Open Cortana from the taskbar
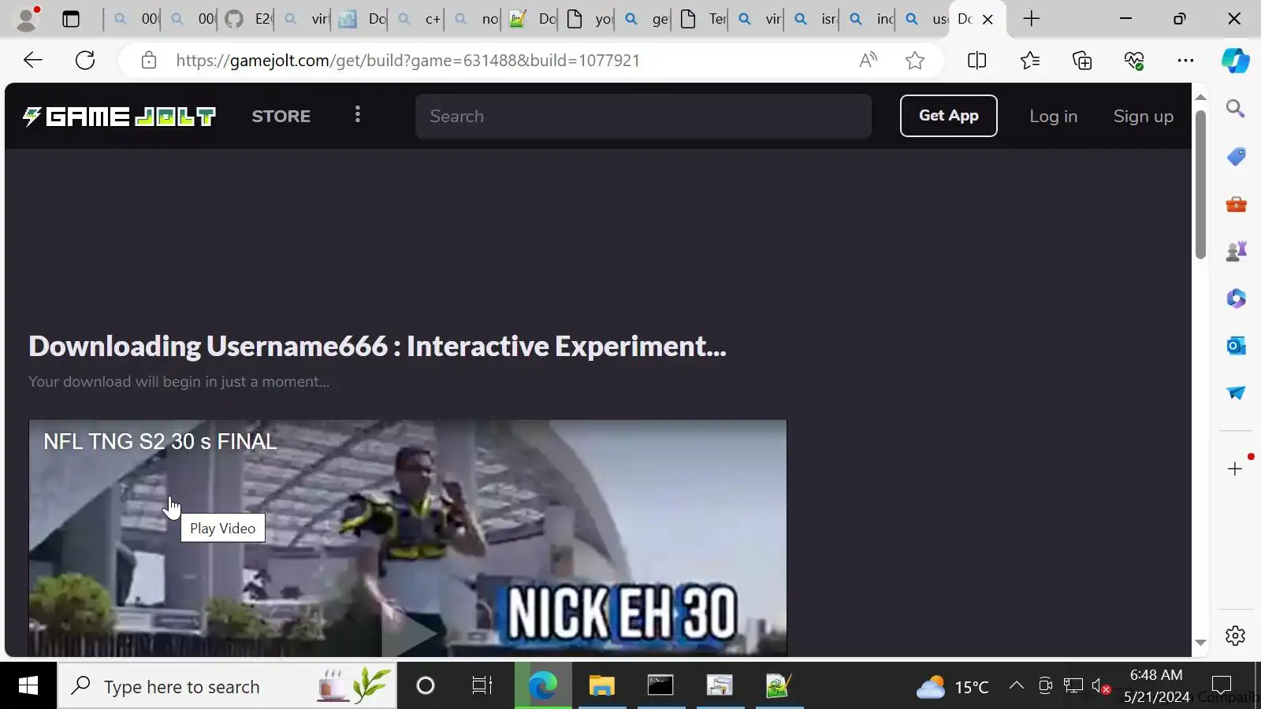 point(426,686)
